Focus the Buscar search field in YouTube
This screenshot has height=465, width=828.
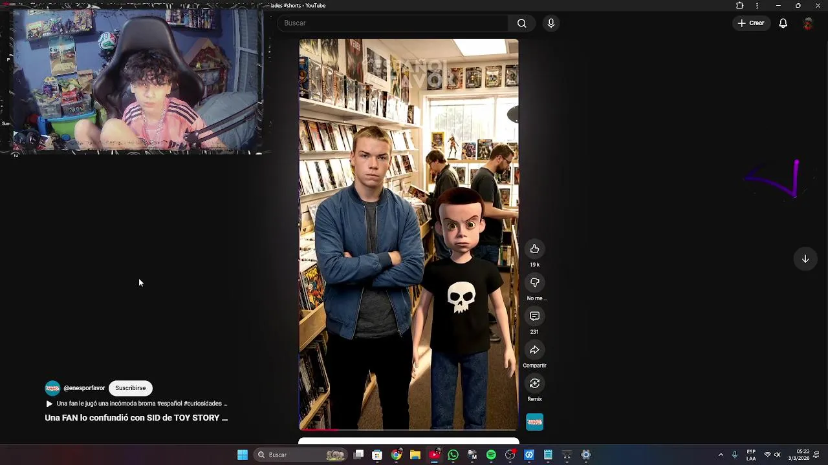pyautogui.click(x=393, y=23)
